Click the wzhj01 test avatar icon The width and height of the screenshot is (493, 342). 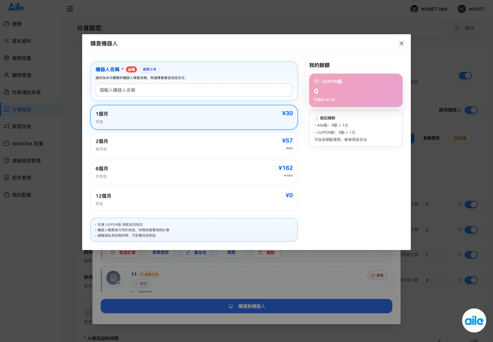(414, 9)
